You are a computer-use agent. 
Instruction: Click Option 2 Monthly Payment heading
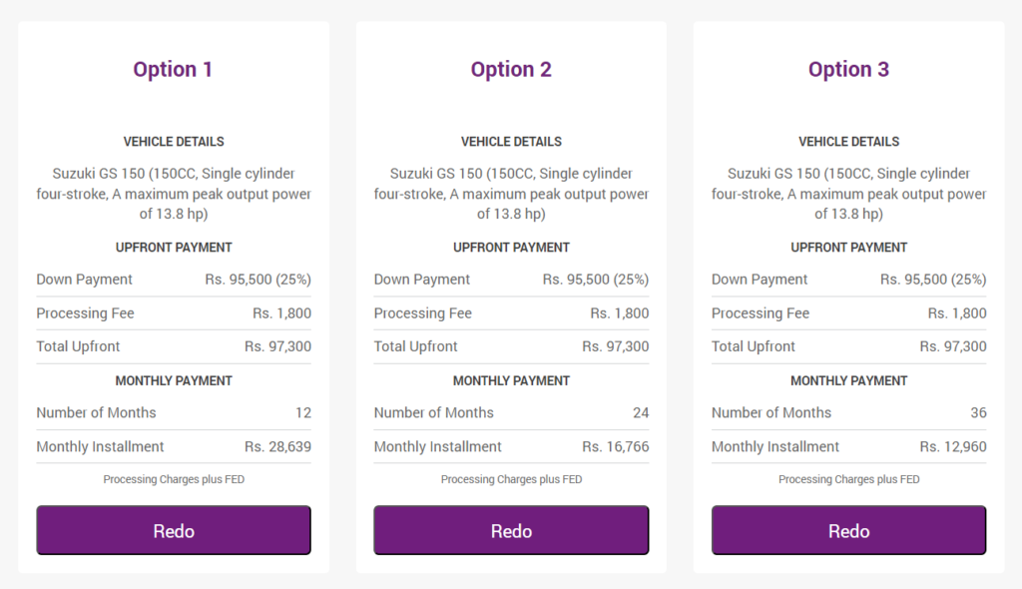[x=511, y=381]
